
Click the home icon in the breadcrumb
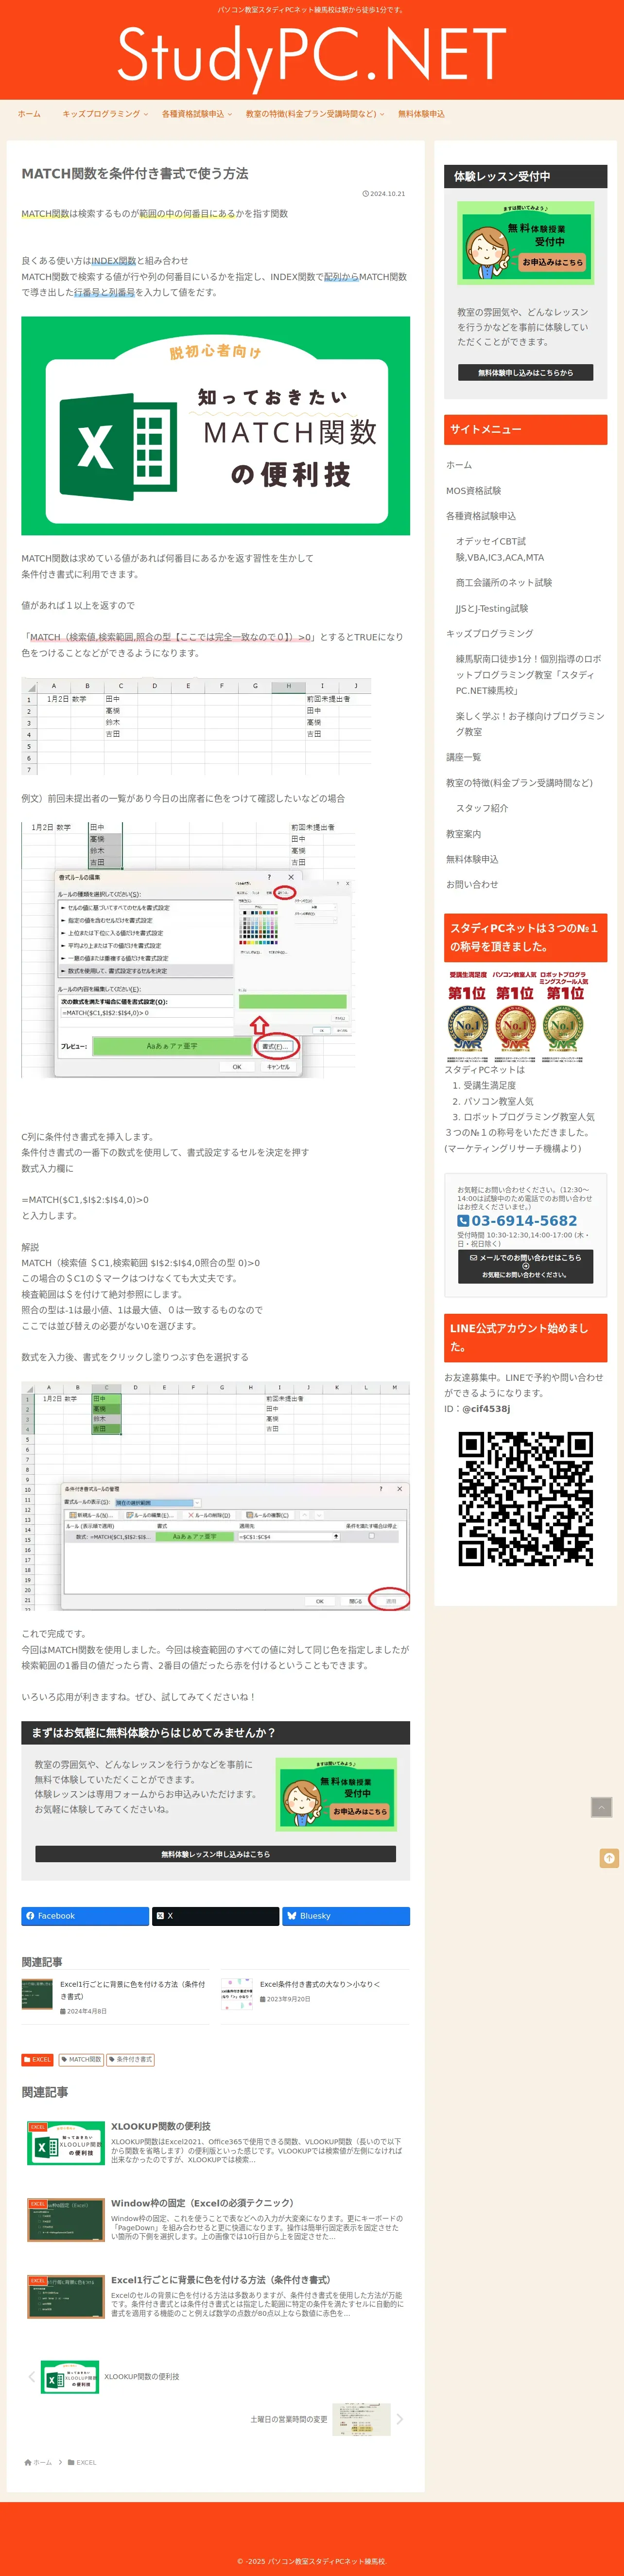28,2462
